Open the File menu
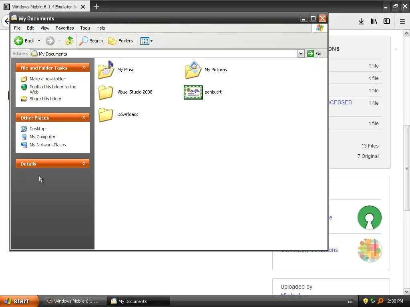The width and height of the screenshot is (410, 307). pos(17,28)
